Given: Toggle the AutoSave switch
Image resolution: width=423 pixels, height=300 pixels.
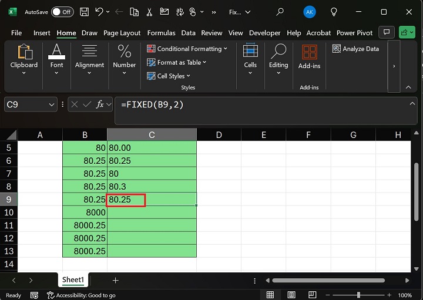Looking at the screenshot, I should [62, 12].
